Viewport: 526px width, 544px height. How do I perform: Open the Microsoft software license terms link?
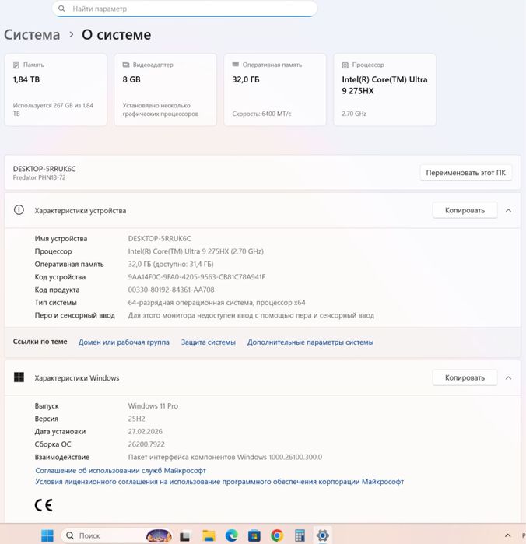click(219, 482)
